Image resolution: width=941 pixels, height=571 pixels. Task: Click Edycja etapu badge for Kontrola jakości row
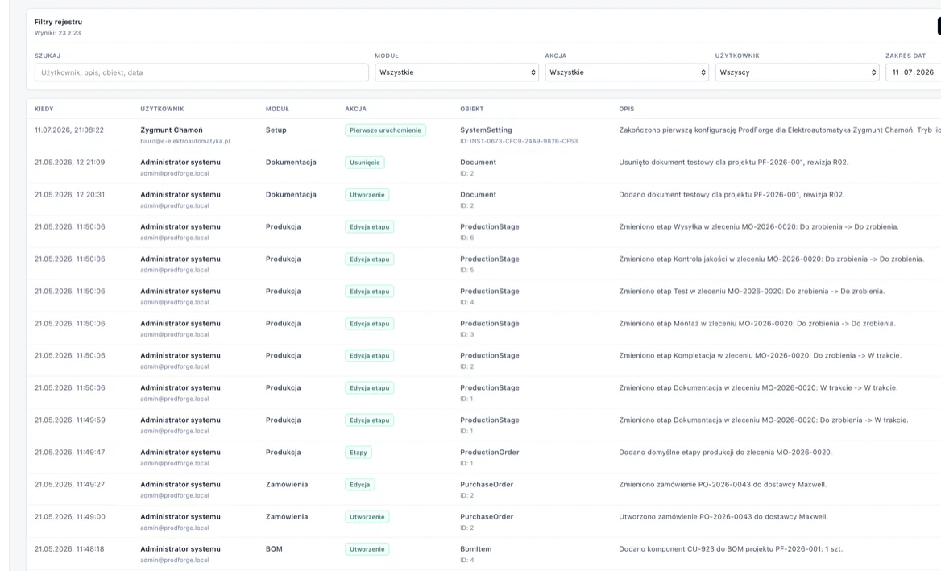pos(370,259)
